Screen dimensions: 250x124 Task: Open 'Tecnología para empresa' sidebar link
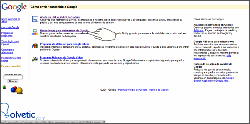click(x=10, y=43)
